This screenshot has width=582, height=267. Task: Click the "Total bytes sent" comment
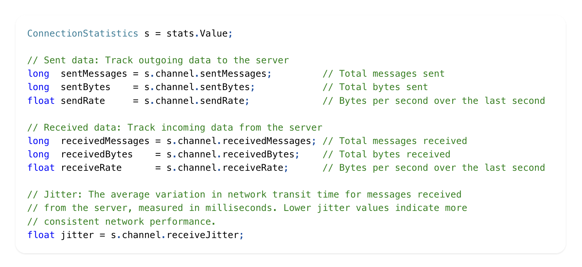click(375, 87)
